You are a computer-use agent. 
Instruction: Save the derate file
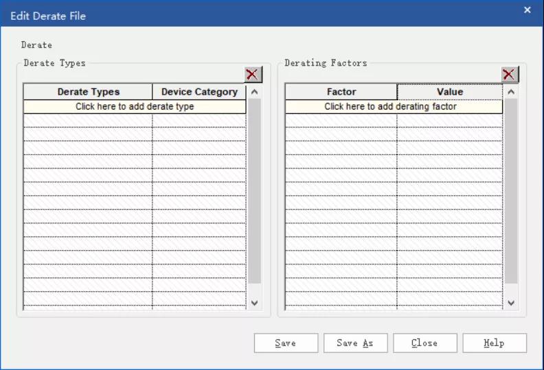coord(286,343)
